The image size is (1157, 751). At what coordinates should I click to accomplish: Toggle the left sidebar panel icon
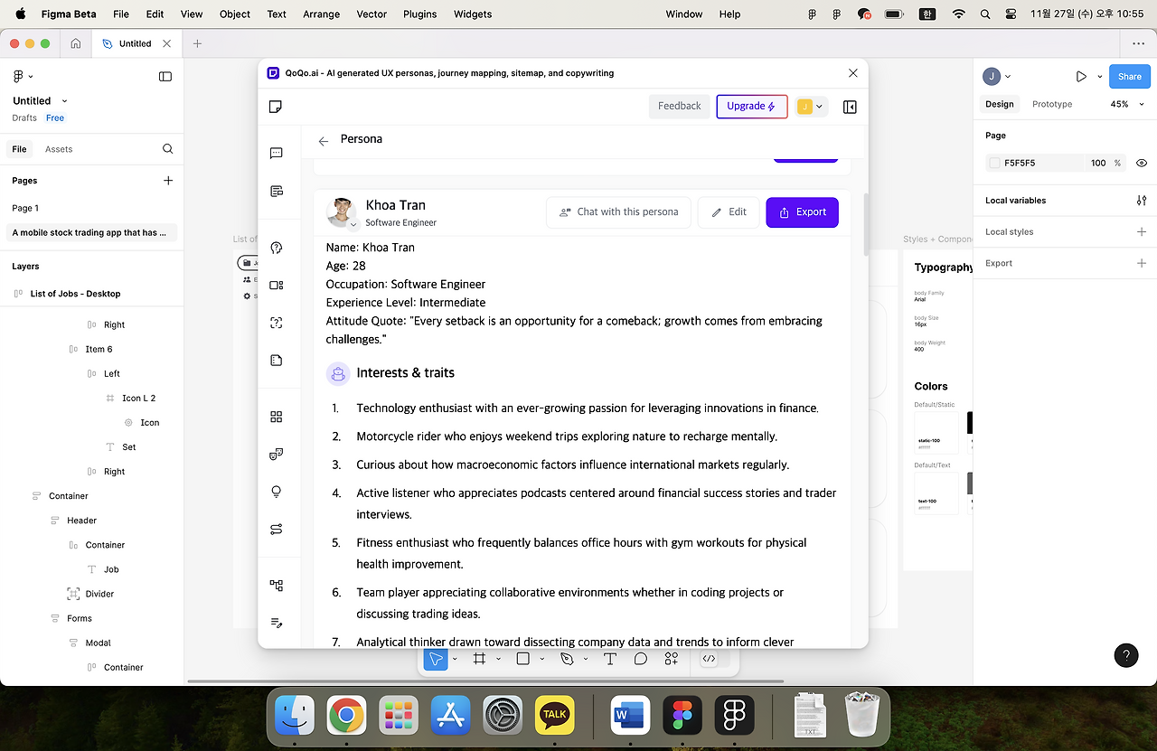[x=165, y=77]
